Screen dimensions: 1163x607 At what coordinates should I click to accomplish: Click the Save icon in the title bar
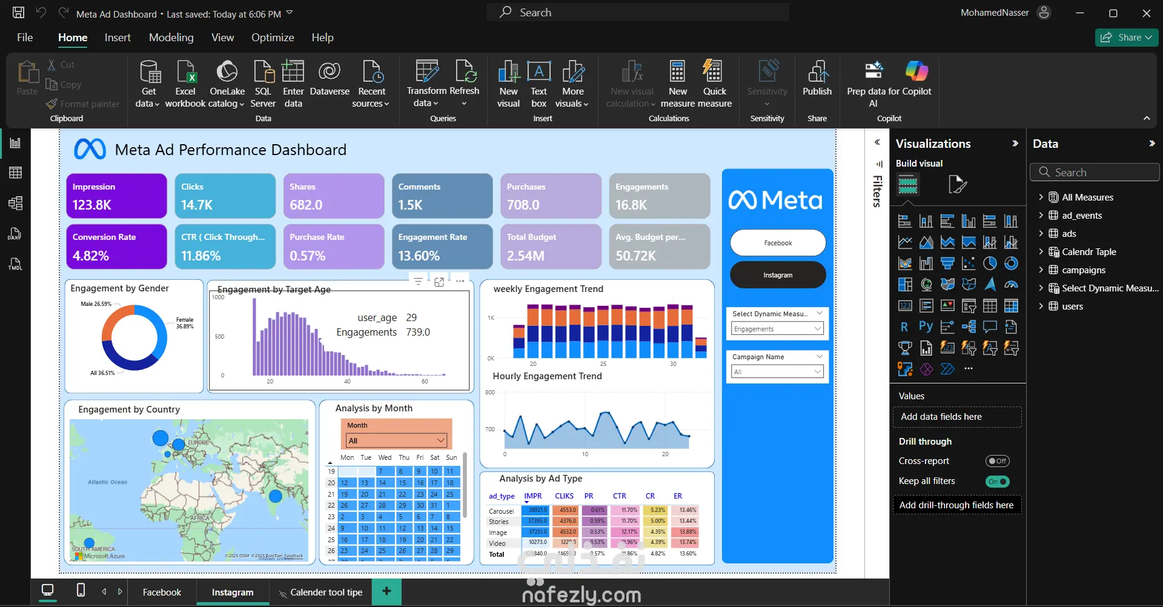coord(19,13)
